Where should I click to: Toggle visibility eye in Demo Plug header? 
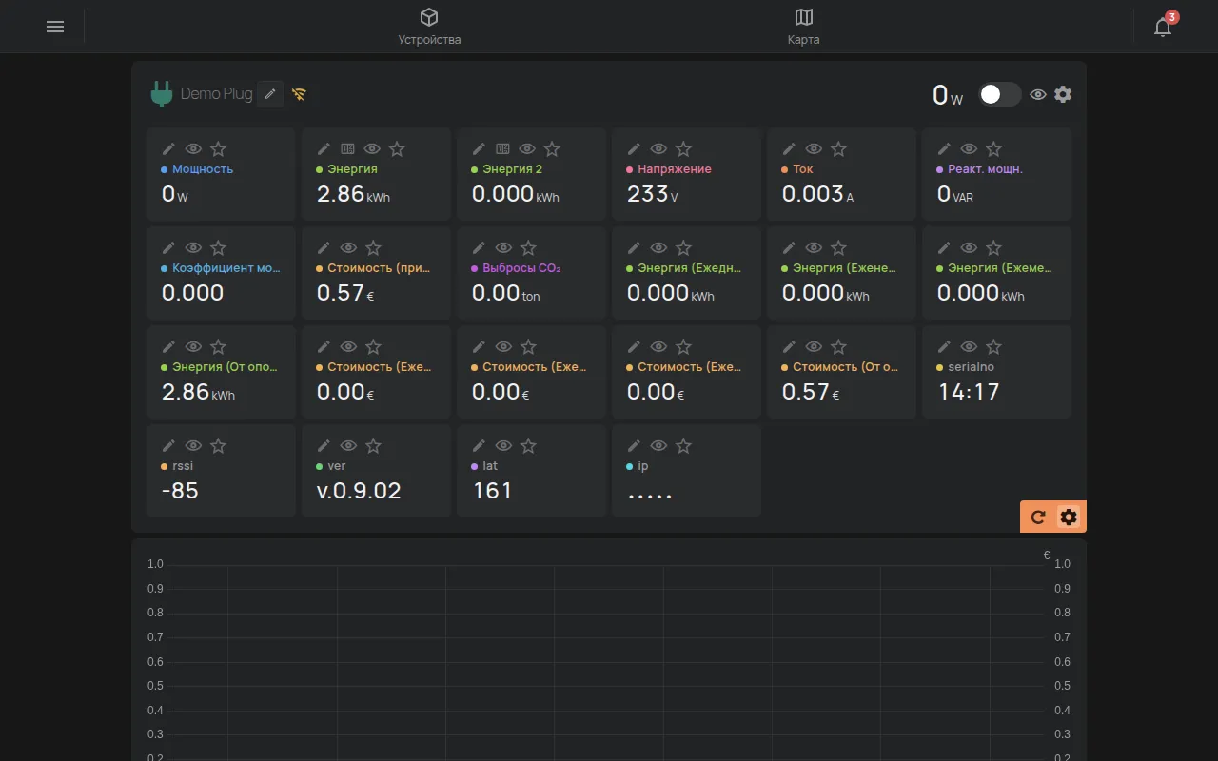pos(1038,94)
